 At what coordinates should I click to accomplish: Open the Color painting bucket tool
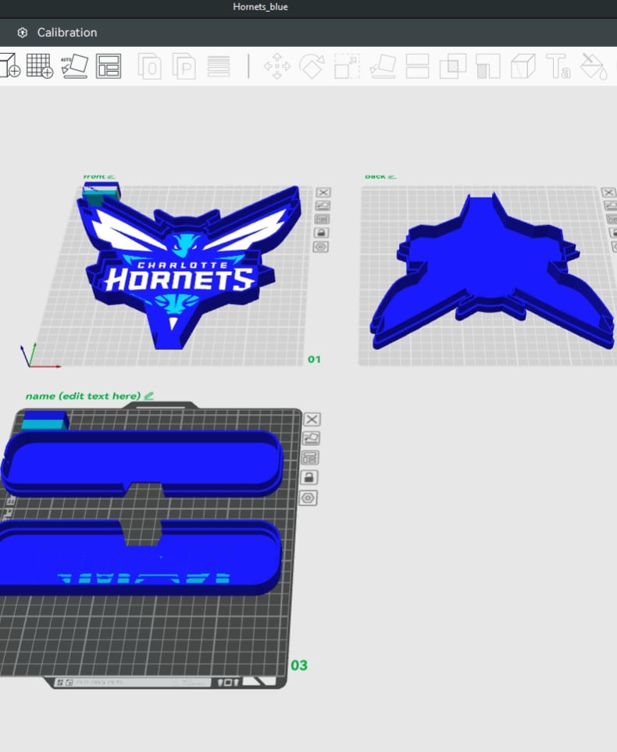pos(594,66)
